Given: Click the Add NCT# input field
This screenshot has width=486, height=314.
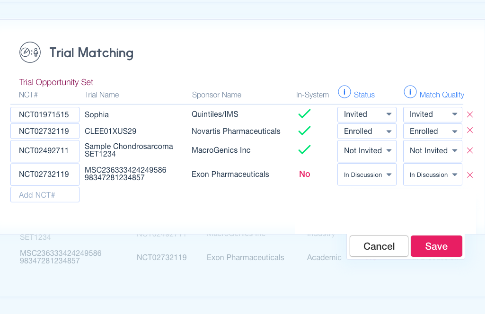Looking at the screenshot, I should (45, 195).
